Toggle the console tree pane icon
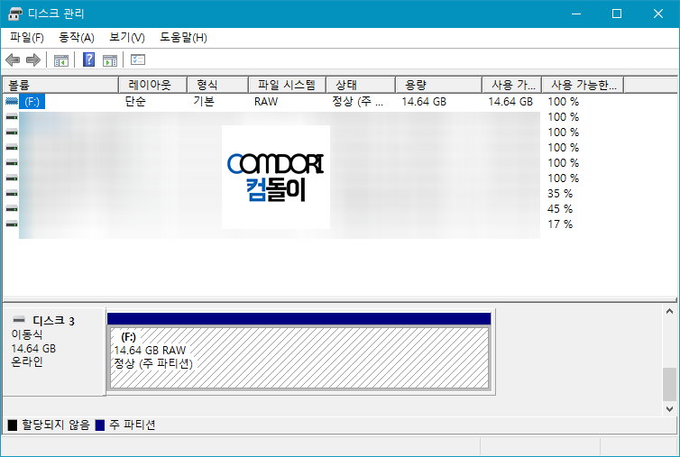This screenshot has height=457, width=680. click(61, 60)
